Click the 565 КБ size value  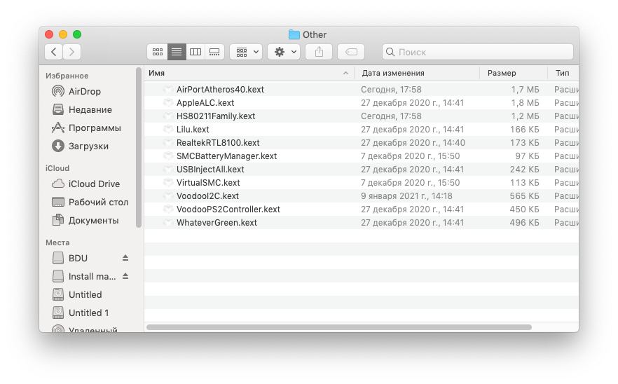click(524, 196)
